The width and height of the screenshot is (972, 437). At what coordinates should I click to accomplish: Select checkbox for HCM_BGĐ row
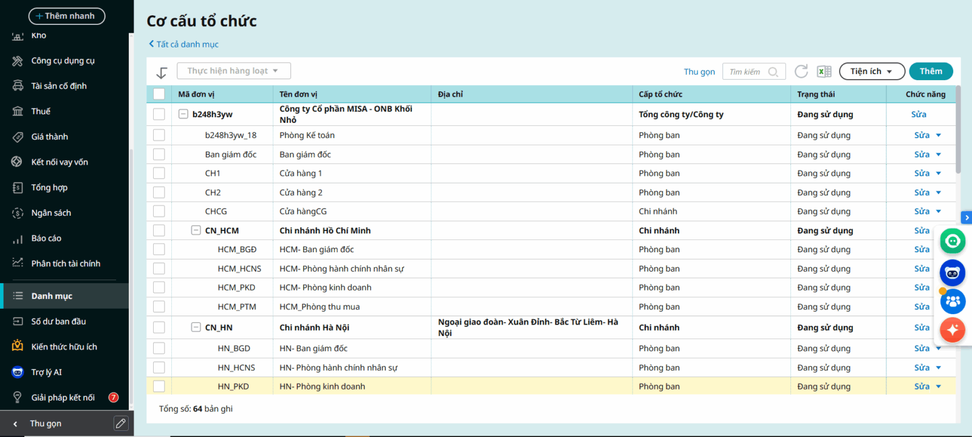(159, 249)
